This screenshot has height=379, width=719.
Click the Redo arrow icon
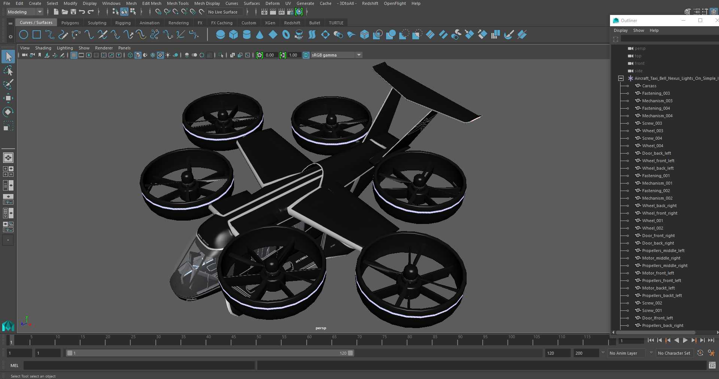point(91,12)
